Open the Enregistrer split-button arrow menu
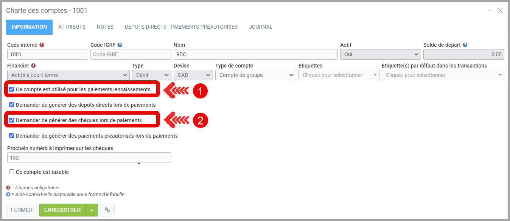This screenshot has width=510, height=221. [x=92, y=210]
